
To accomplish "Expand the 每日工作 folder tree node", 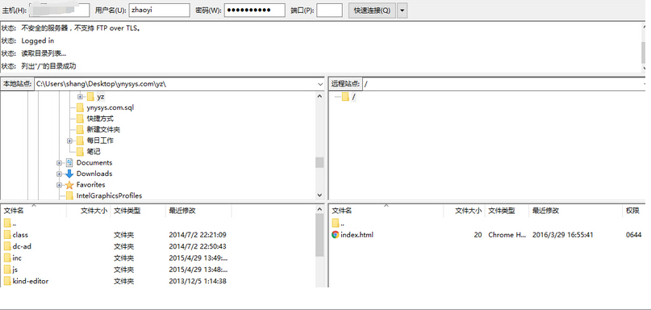I will (x=69, y=140).
